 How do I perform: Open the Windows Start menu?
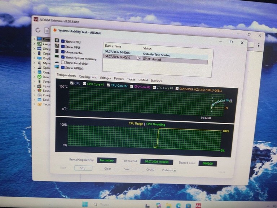(85, 204)
